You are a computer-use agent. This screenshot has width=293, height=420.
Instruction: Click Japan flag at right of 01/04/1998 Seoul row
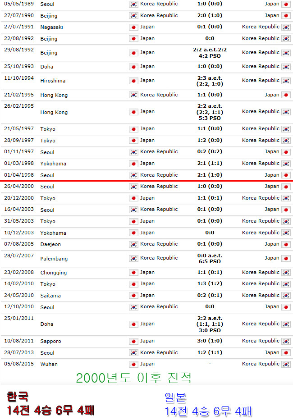286,175
